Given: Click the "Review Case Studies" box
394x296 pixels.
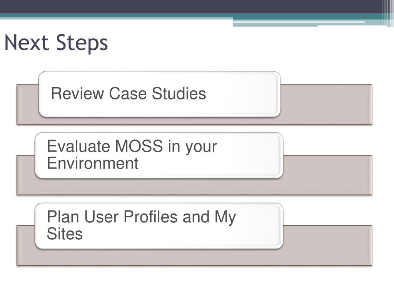Looking at the screenshot, I should coord(160,94).
